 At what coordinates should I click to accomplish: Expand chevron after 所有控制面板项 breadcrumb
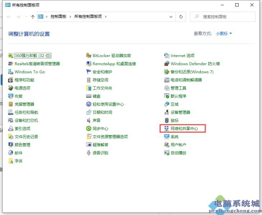[x=106, y=17]
